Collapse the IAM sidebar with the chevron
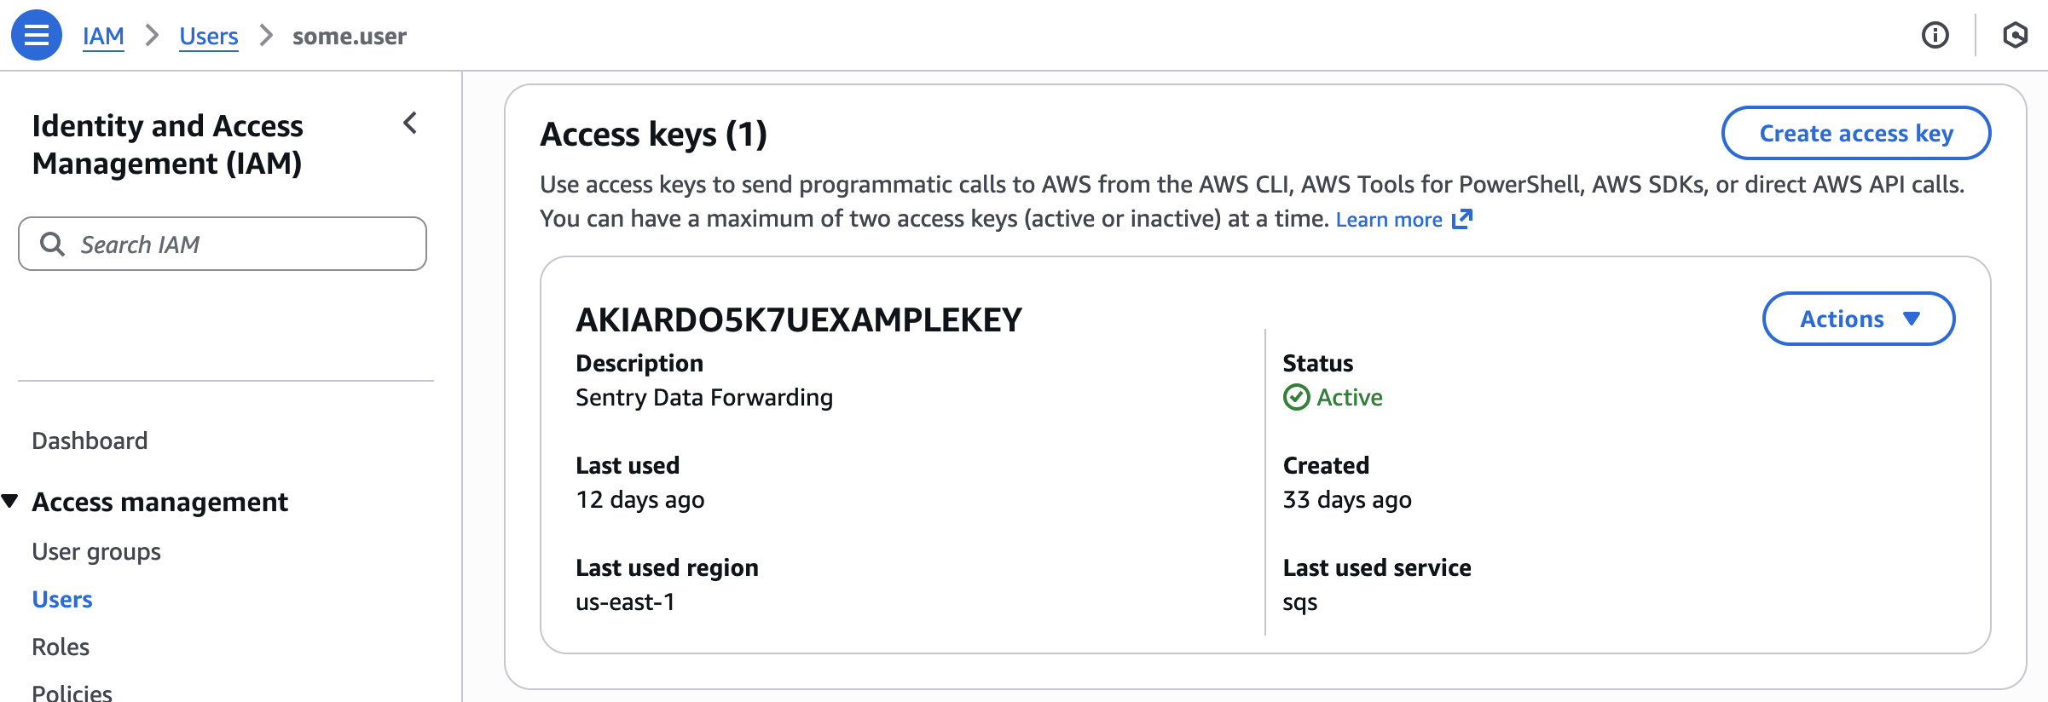Image resolution: width=2048 pixels, height=702 pixels. (410, 124)
